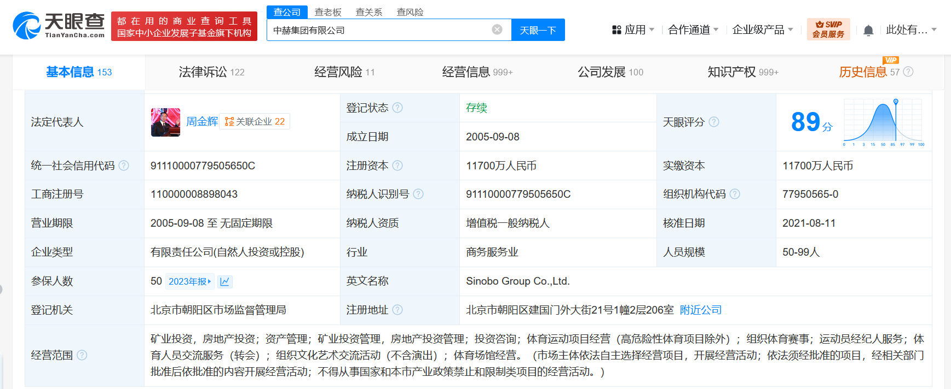Click the TianYan score distribution chart
Viewport: 951px width, 389px height.
point(884,123)
